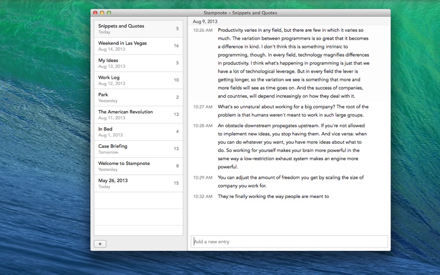Add a new note with the plus button
The height and width of the screenshot is (275, 440).
tap(100, 244)
